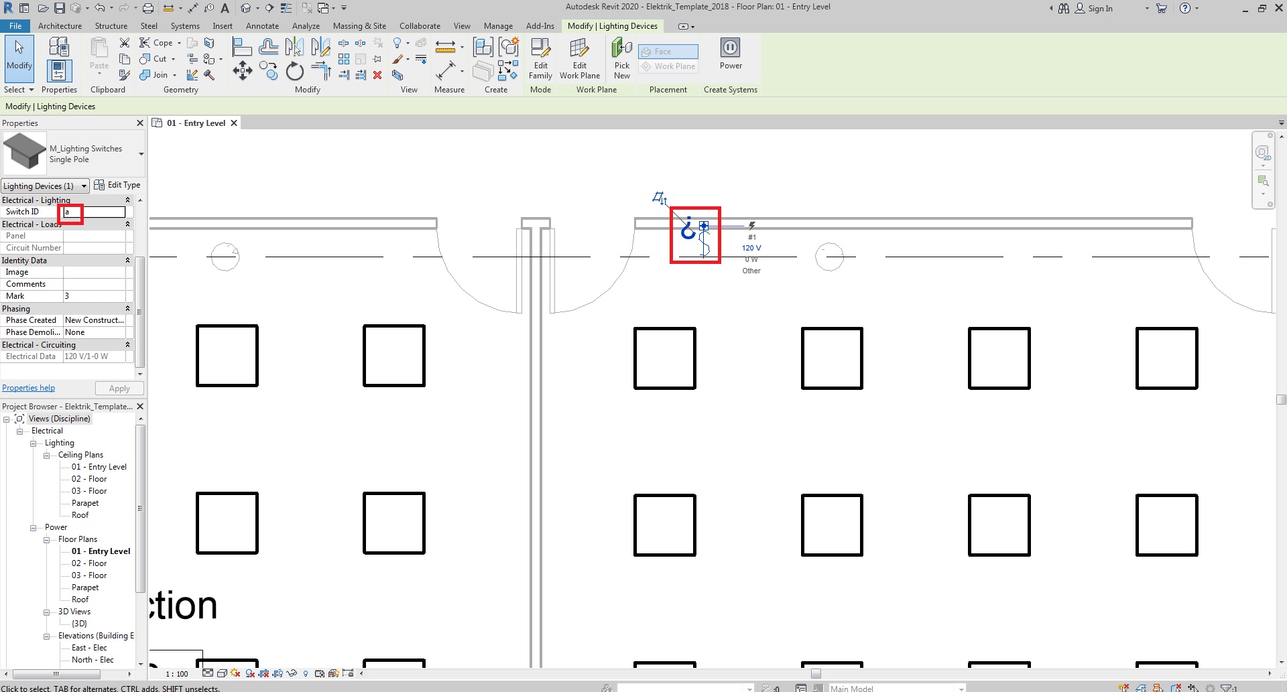This screenshot has width=1287, height=692.
Task: Toggle Show Crop Region in view control bar
Action: [278, 673]
